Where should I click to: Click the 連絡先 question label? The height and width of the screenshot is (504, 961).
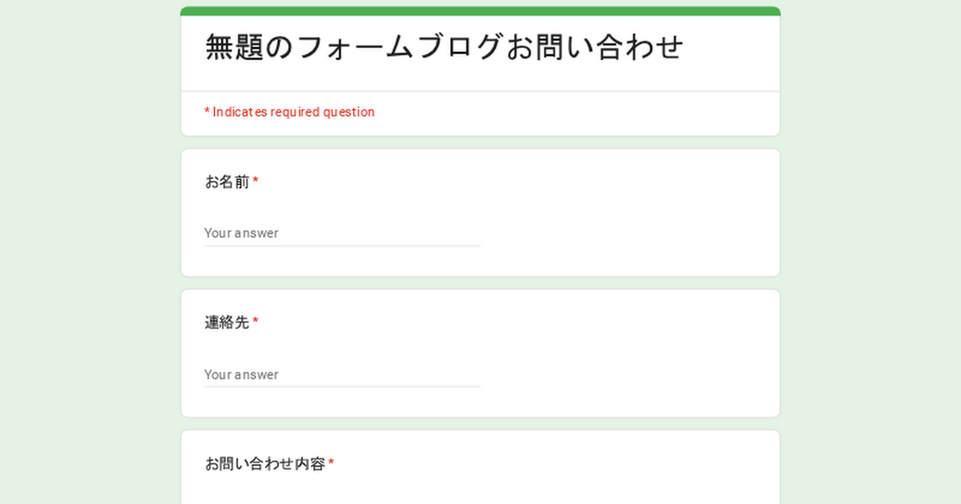coord(227,323)
